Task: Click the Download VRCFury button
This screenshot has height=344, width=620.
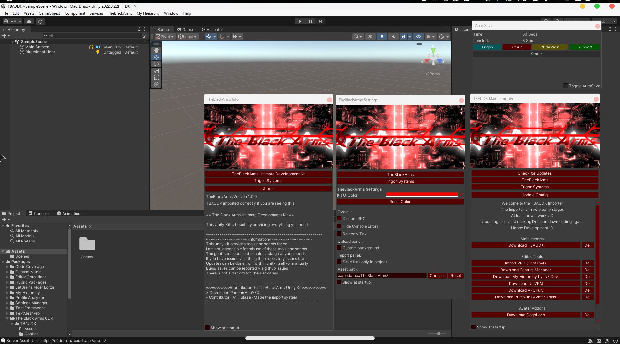Action: coord(526,290)
